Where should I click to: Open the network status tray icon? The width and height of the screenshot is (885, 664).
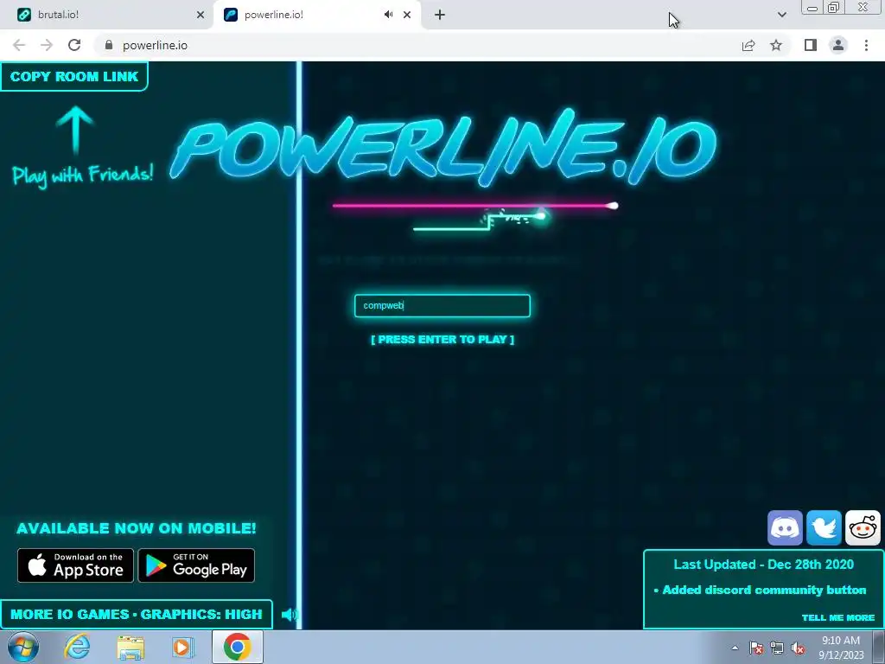pos(777,648)
